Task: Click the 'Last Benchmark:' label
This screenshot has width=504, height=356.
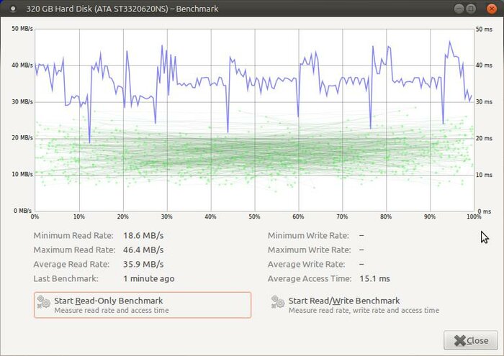Action: (66, 278)
